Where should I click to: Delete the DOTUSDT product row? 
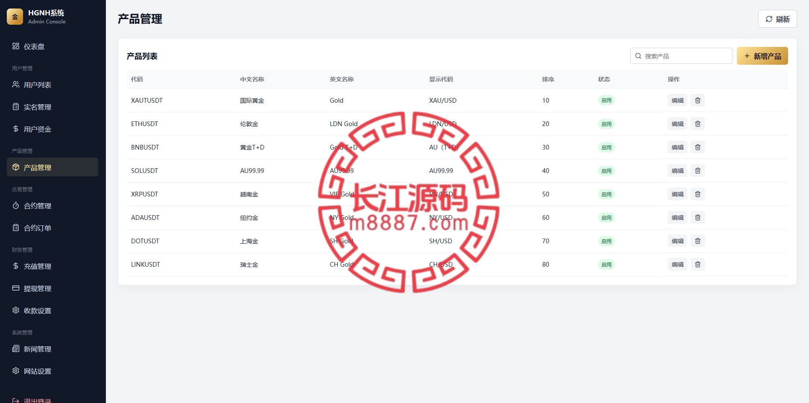point(698,241)
